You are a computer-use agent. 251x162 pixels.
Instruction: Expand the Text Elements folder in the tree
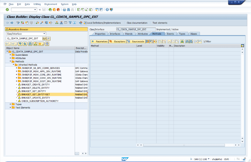(10, 107)
